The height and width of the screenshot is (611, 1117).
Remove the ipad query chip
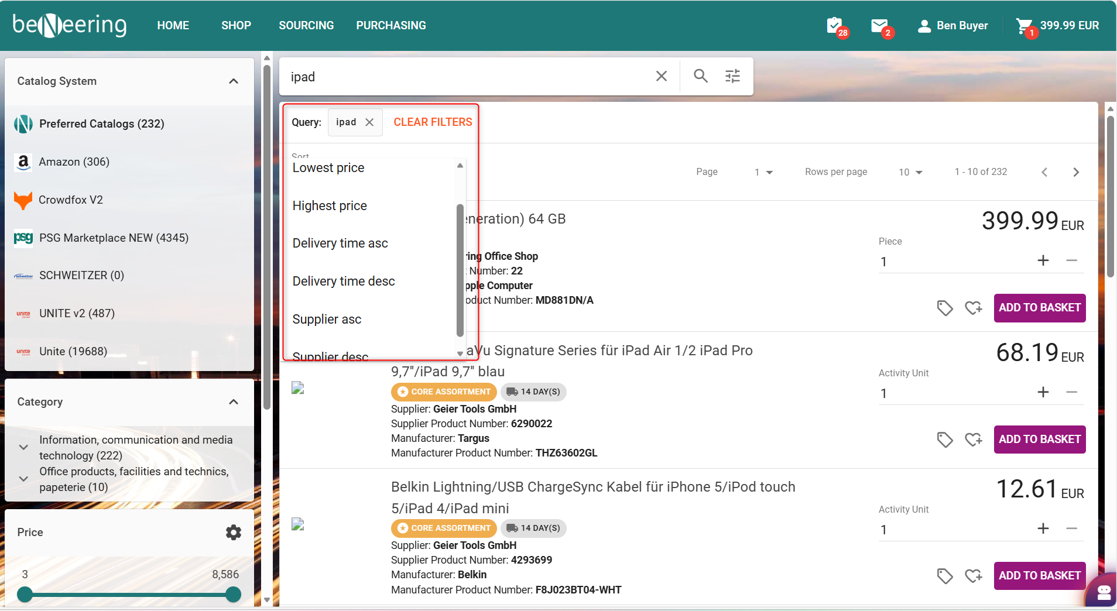(x=369, y=122)
